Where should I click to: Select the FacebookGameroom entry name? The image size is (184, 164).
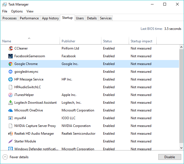(30, 56)
